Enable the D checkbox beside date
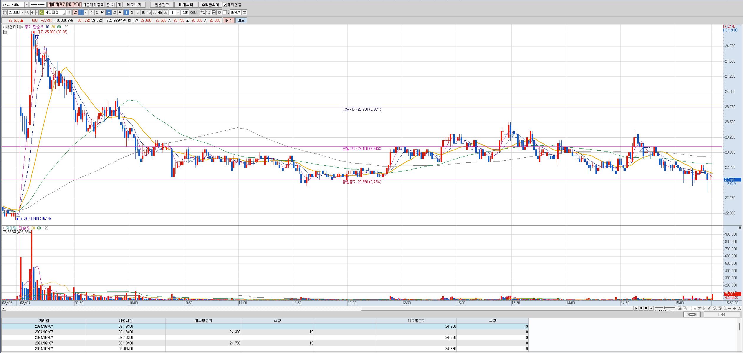Viewport: 743px width, 353px height. (x=225, y=12)
